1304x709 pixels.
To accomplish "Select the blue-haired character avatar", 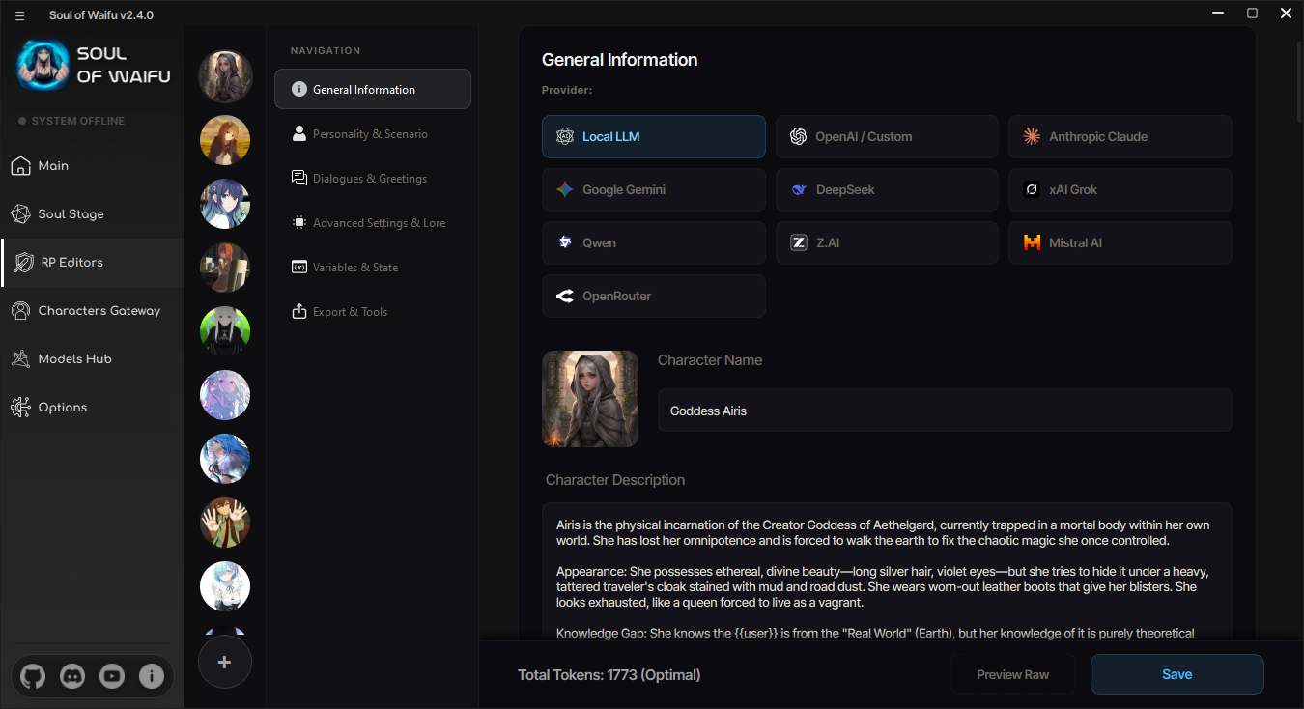I will (x=225, y=459).
